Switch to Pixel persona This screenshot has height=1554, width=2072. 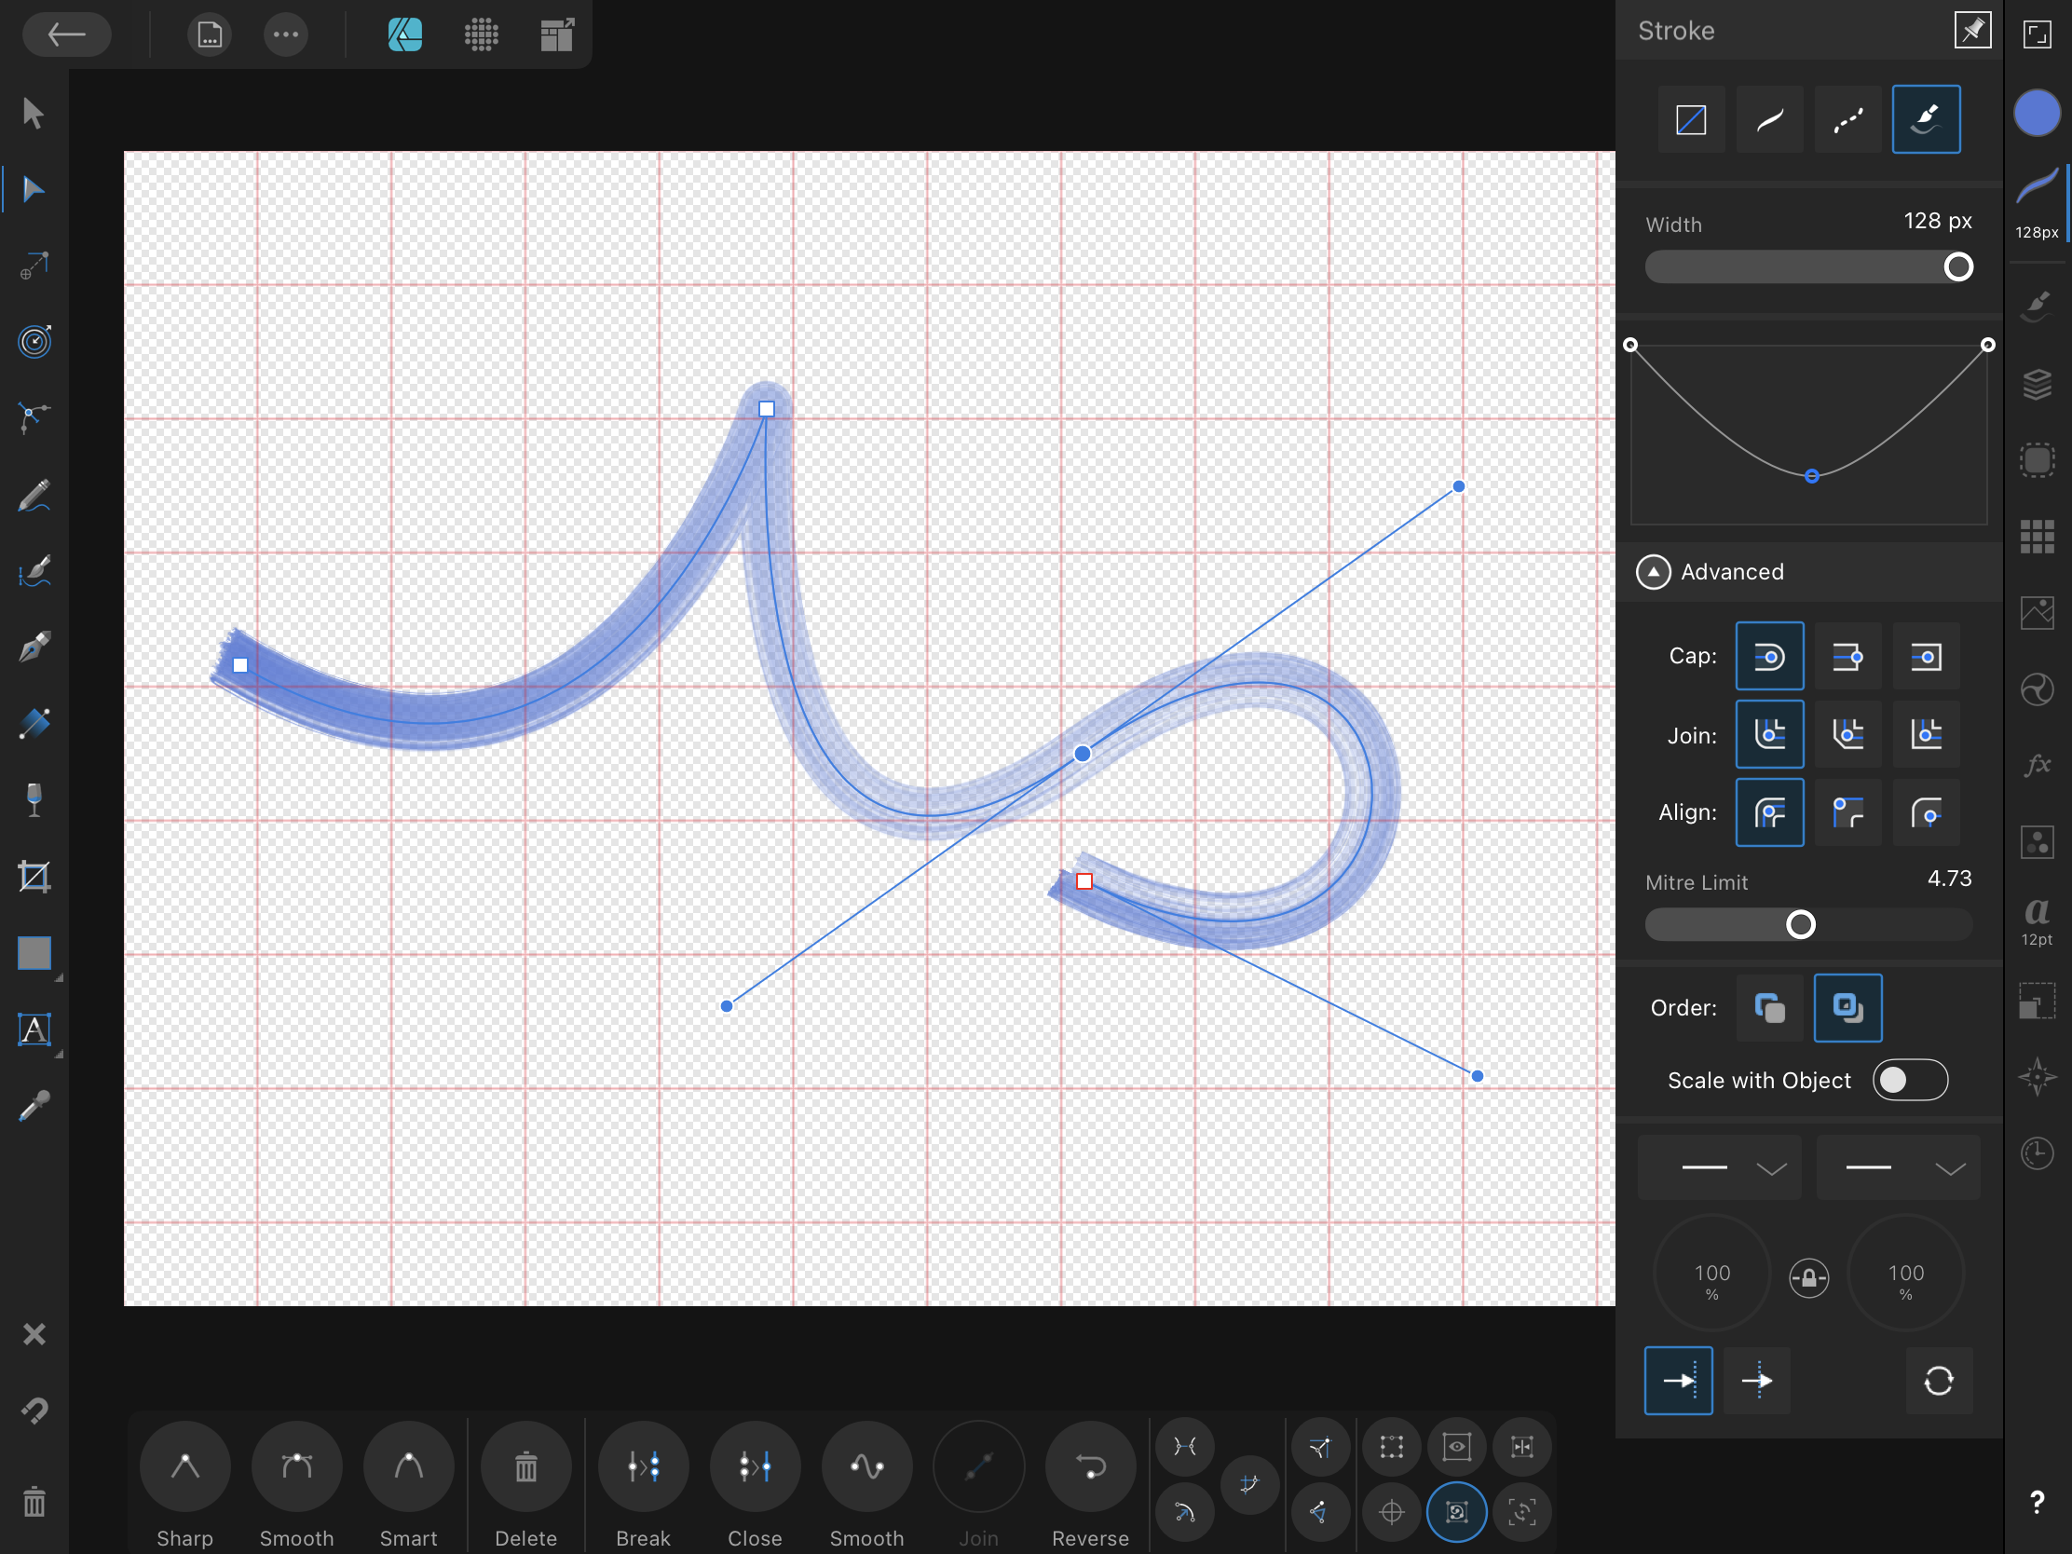click(x=482, y=34)
